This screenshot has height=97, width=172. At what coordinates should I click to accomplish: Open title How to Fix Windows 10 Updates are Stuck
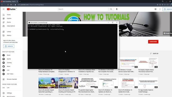(105, 91)
